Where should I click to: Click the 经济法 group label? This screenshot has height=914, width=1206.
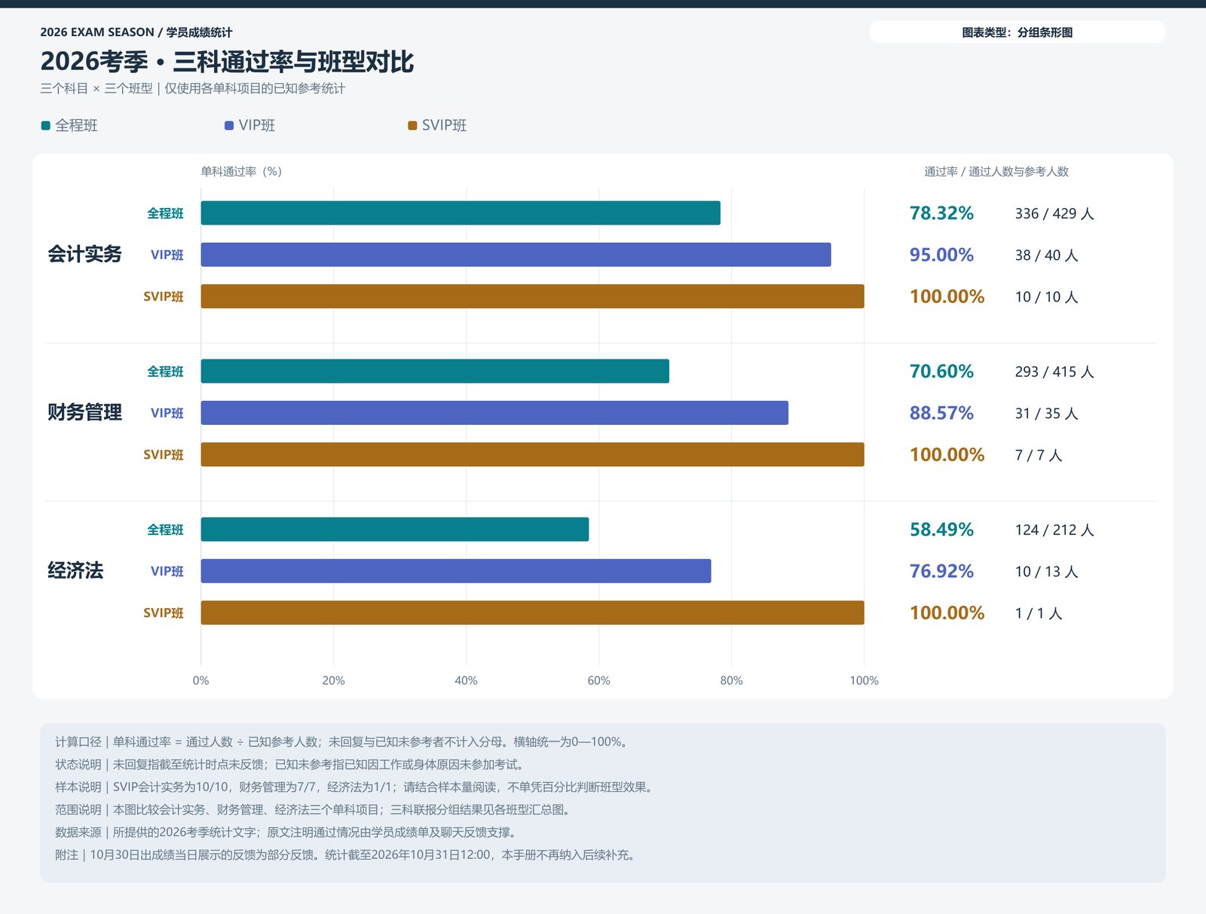[75, 571]
